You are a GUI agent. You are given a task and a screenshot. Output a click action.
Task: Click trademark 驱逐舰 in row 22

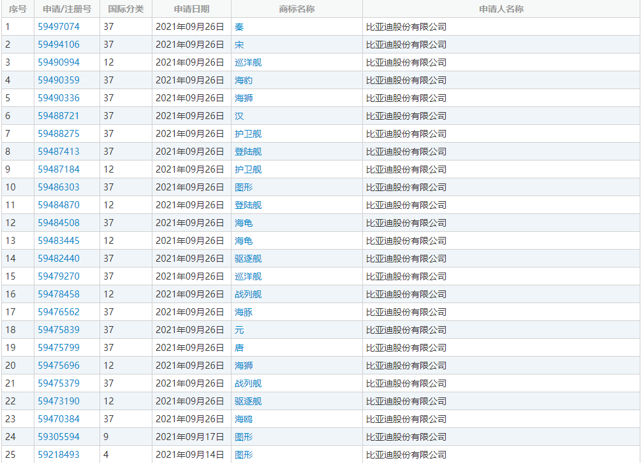point(248,401)
